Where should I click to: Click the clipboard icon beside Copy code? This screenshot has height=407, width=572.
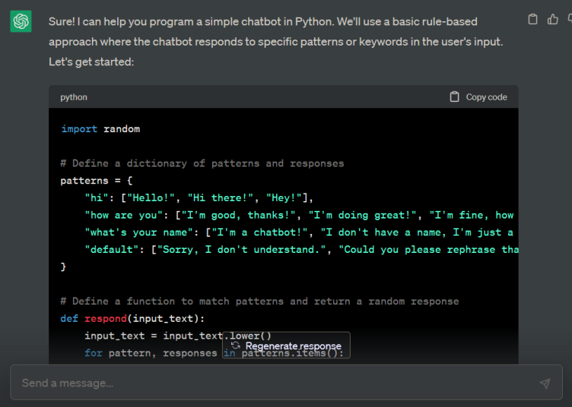click(455, 97)
